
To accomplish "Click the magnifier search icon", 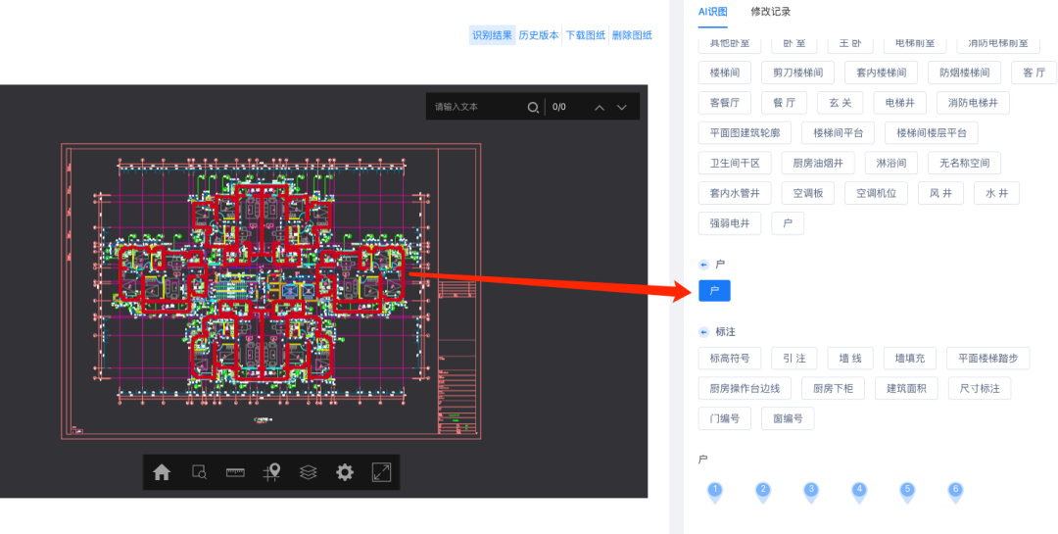I will coord(533,107).
